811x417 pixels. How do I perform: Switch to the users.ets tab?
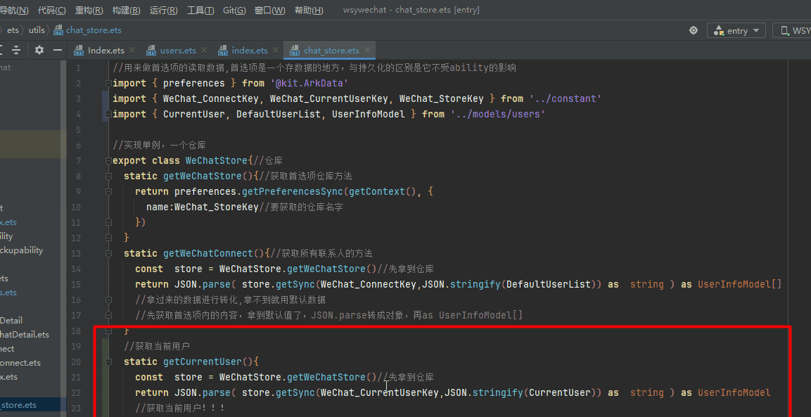coord(177,51)
